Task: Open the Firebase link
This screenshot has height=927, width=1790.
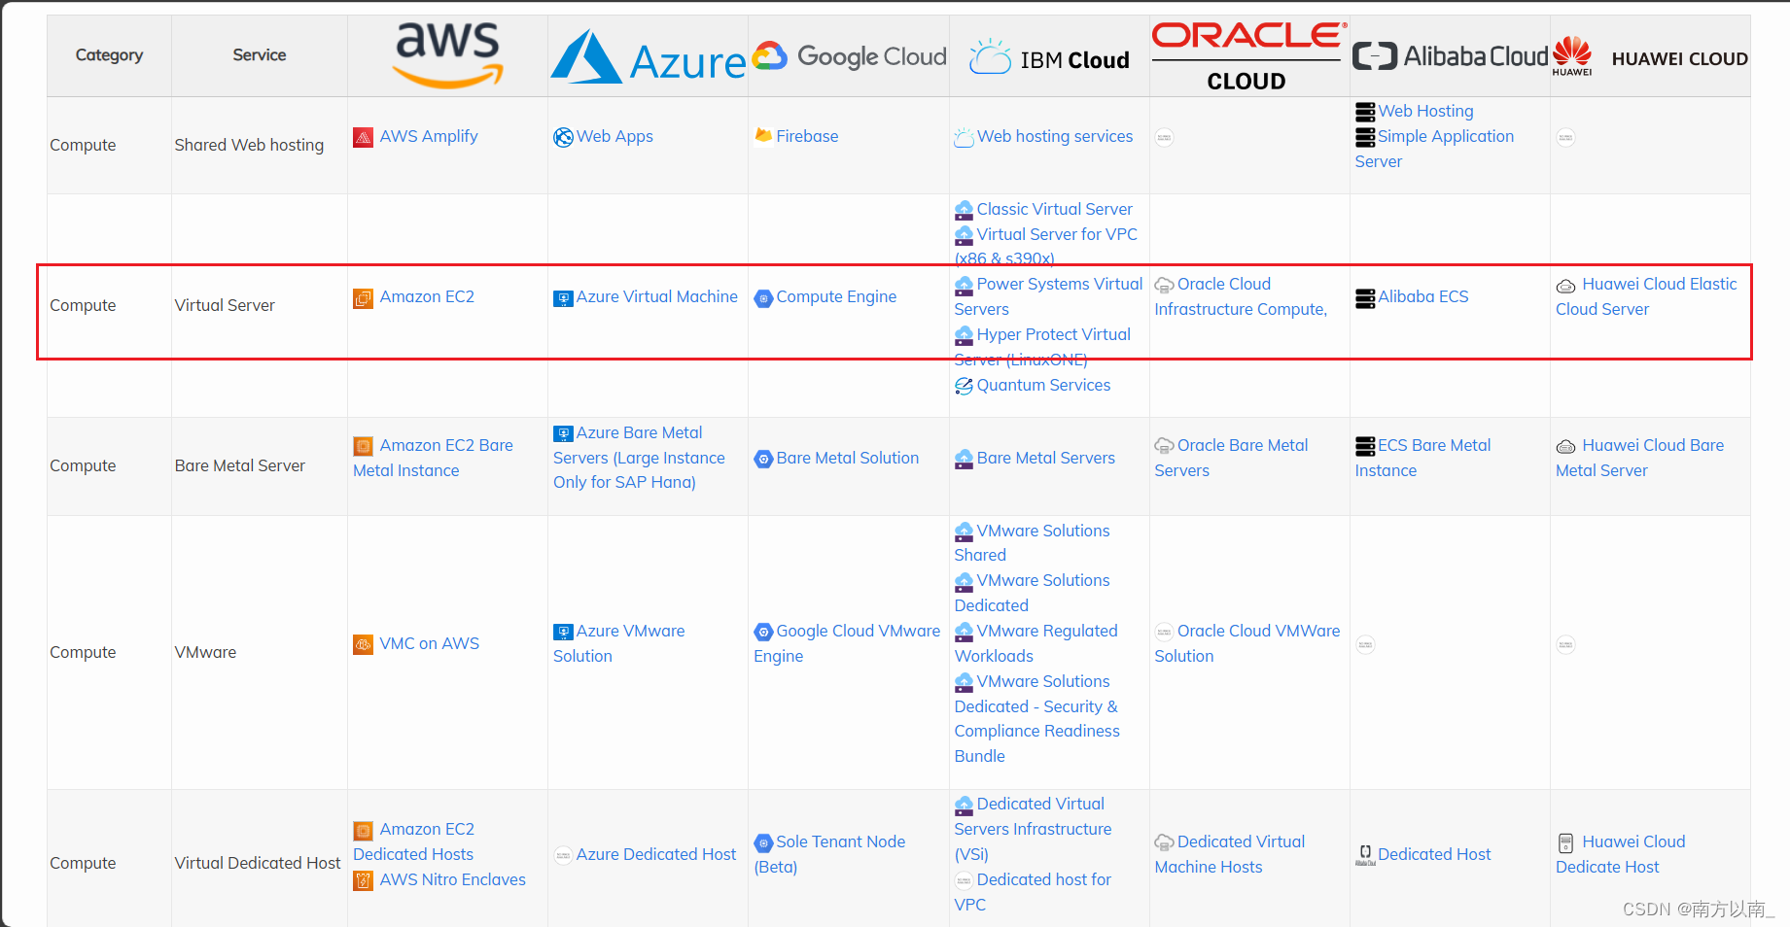Action: click(x=807, y=136)
